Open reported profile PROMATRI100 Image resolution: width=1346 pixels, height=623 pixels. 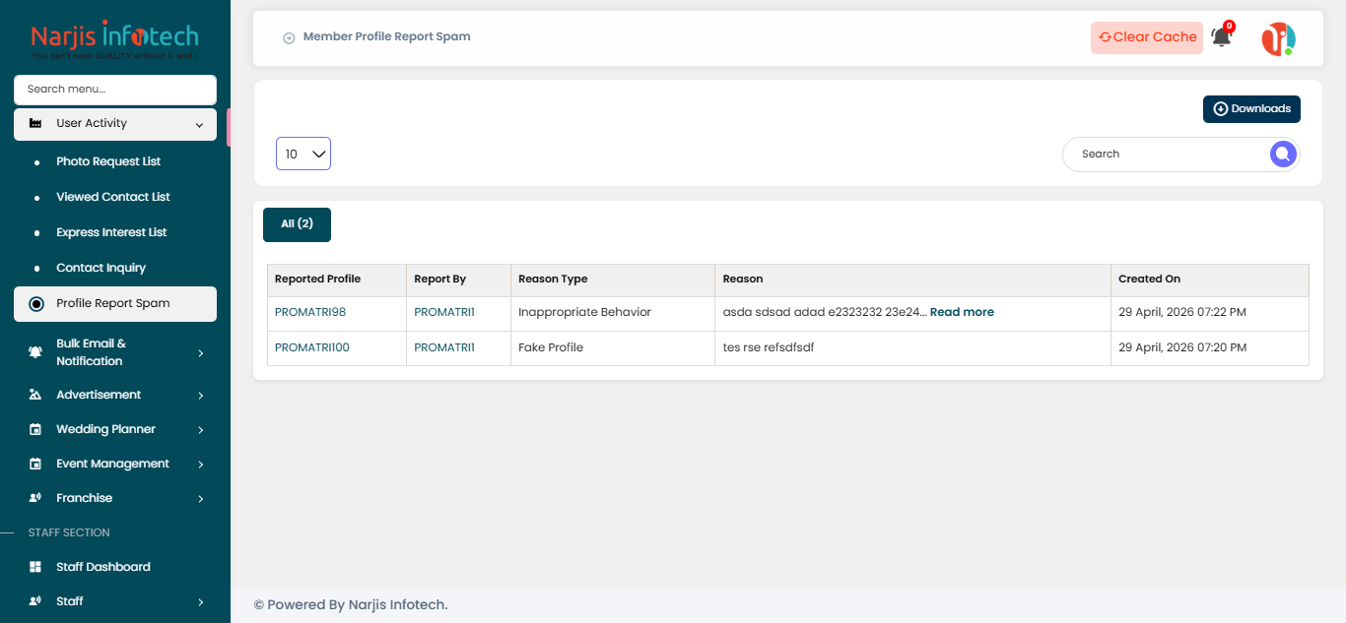click(312, 347)
